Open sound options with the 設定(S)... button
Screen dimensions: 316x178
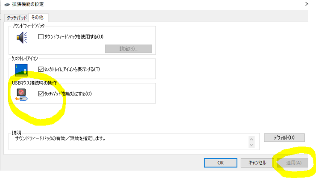(x=128, y=49)
